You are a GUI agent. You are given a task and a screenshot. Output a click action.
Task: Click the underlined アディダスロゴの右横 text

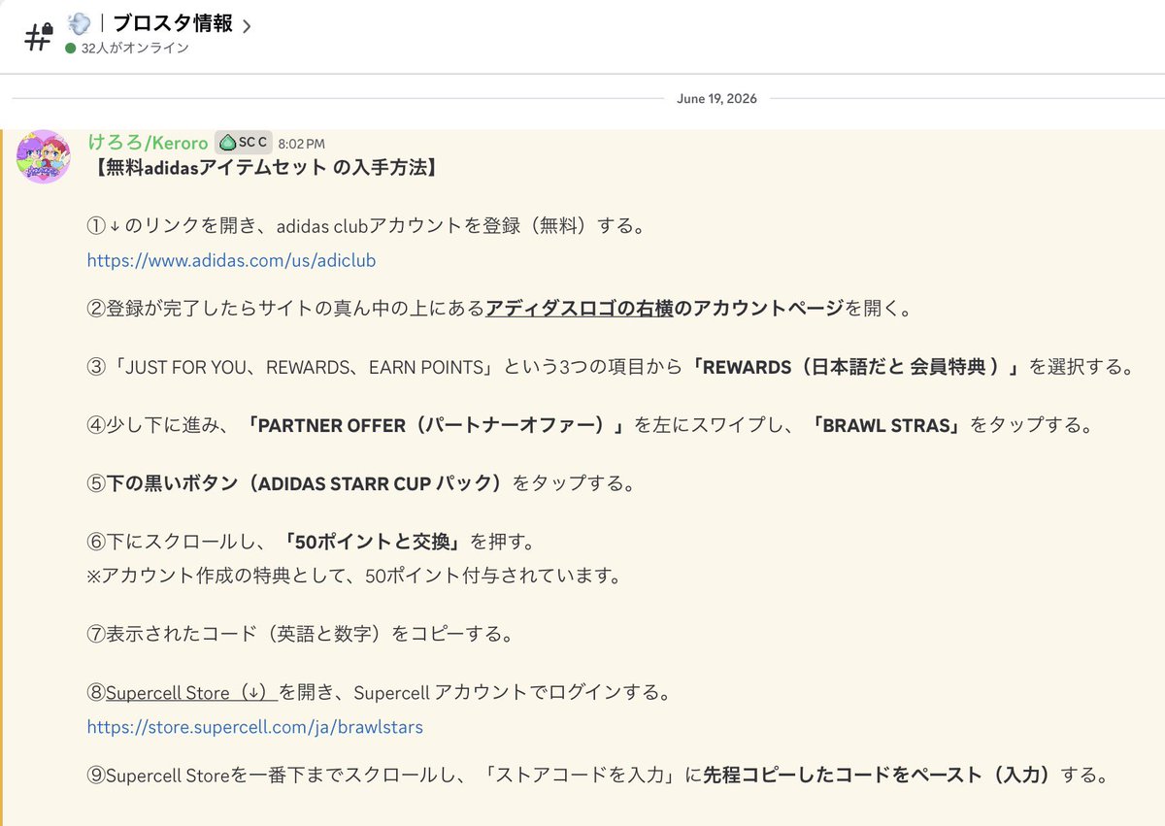tap(580, 309)
